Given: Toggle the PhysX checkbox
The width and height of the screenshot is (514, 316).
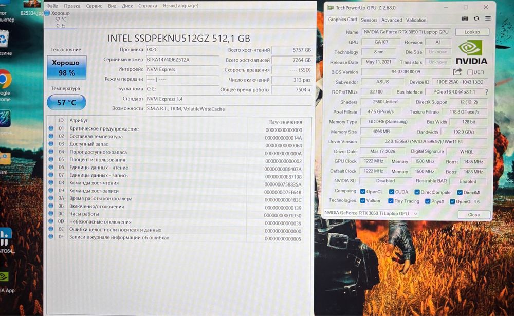Looking at the screenshot, I should (428, 201).
